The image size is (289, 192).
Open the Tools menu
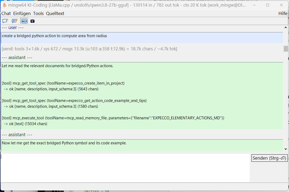[x=38, y=13]
